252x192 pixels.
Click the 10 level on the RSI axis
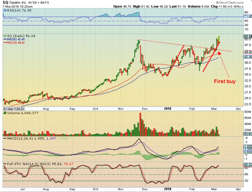click(246, 29)
